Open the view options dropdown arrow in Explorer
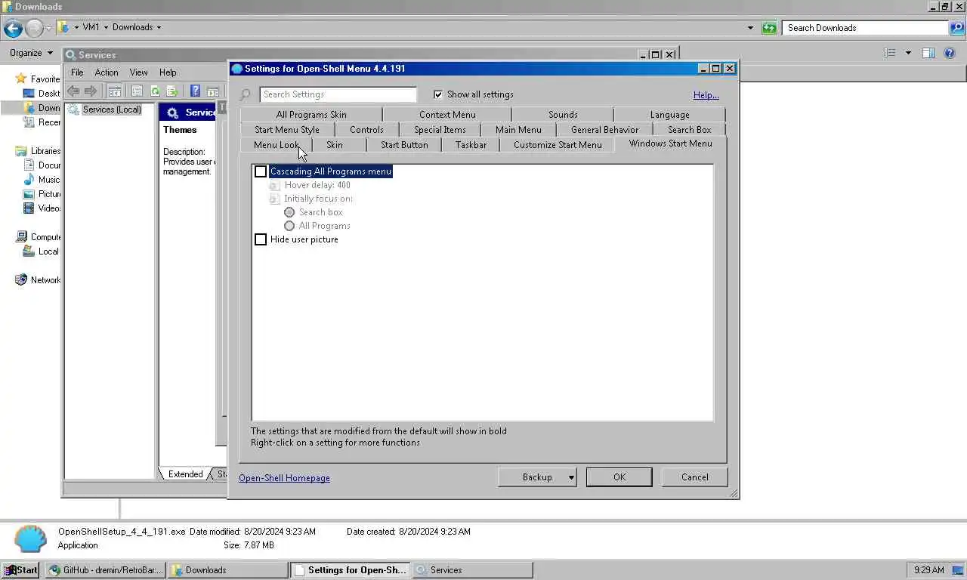This screenshot has height=580, width=967. (x=908, y=53)
